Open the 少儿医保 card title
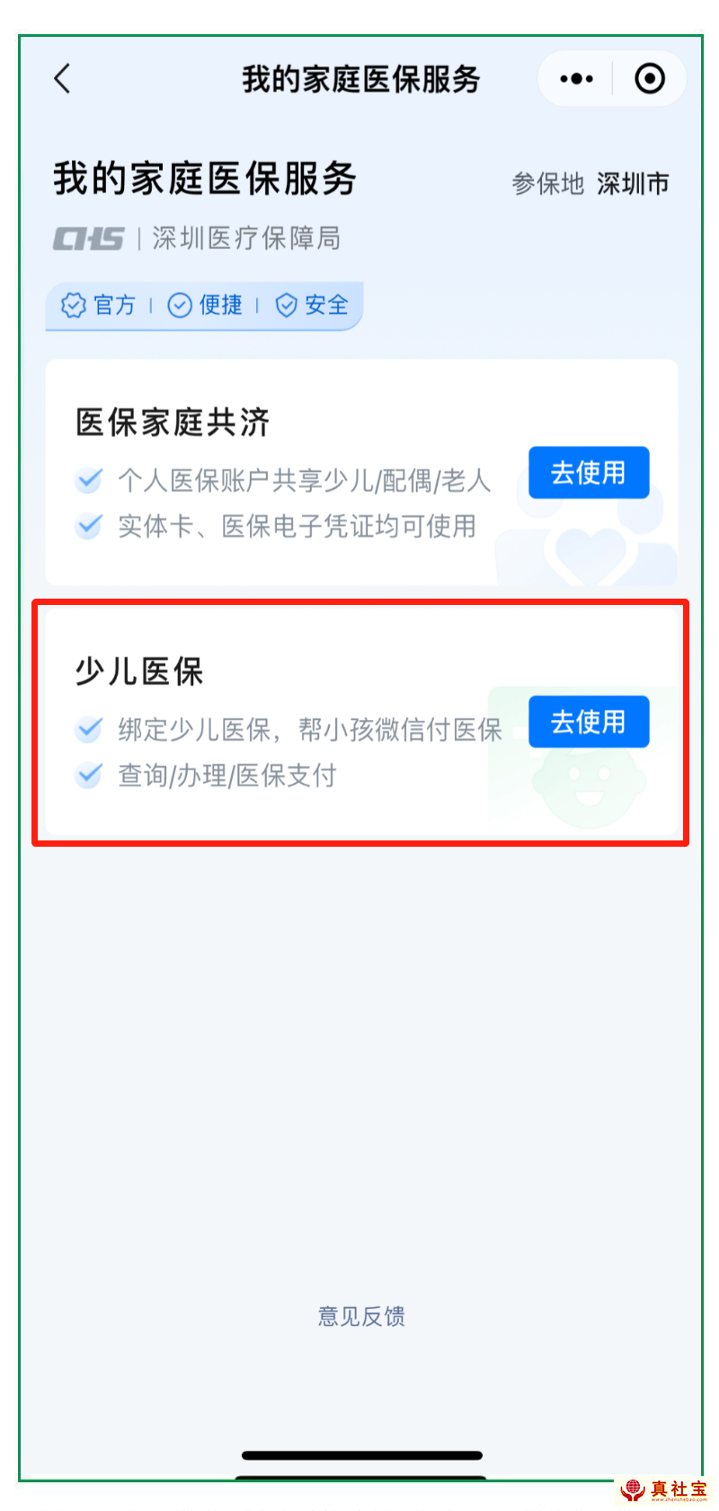 click(139, 671)
